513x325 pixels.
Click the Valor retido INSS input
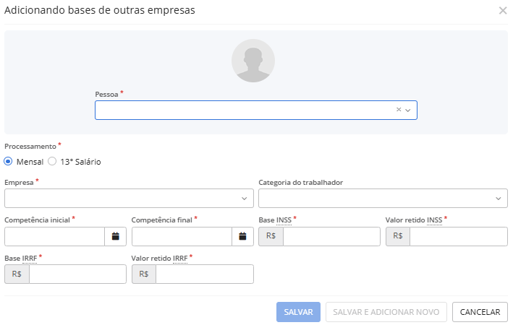[x=458, y=236]
